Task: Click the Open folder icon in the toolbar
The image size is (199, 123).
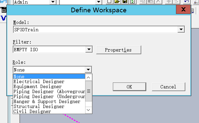Action: [x=117, y=2]
